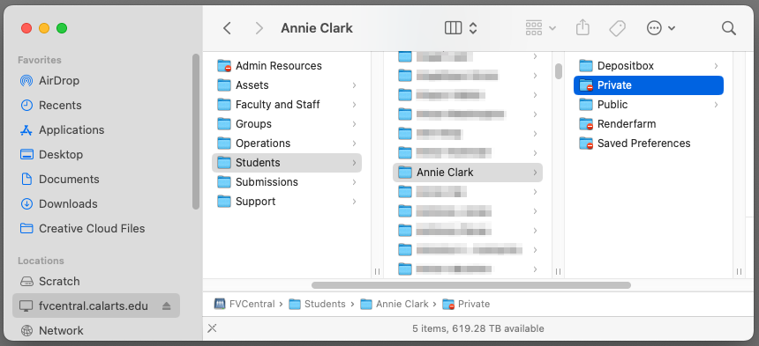The height and width of the screenshot is (346, 759).
Task: Open the ellipsis action menu
Action: click(661, 28)
